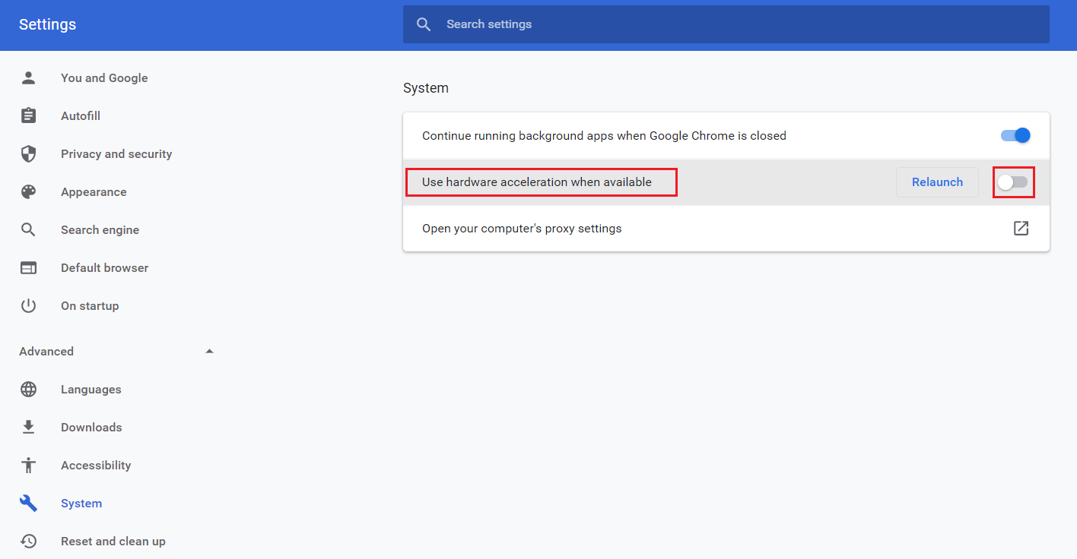Open the Downloads settings section
Image resolution: width=1077 pixels, height=559 pixels.
click(91, 427)
